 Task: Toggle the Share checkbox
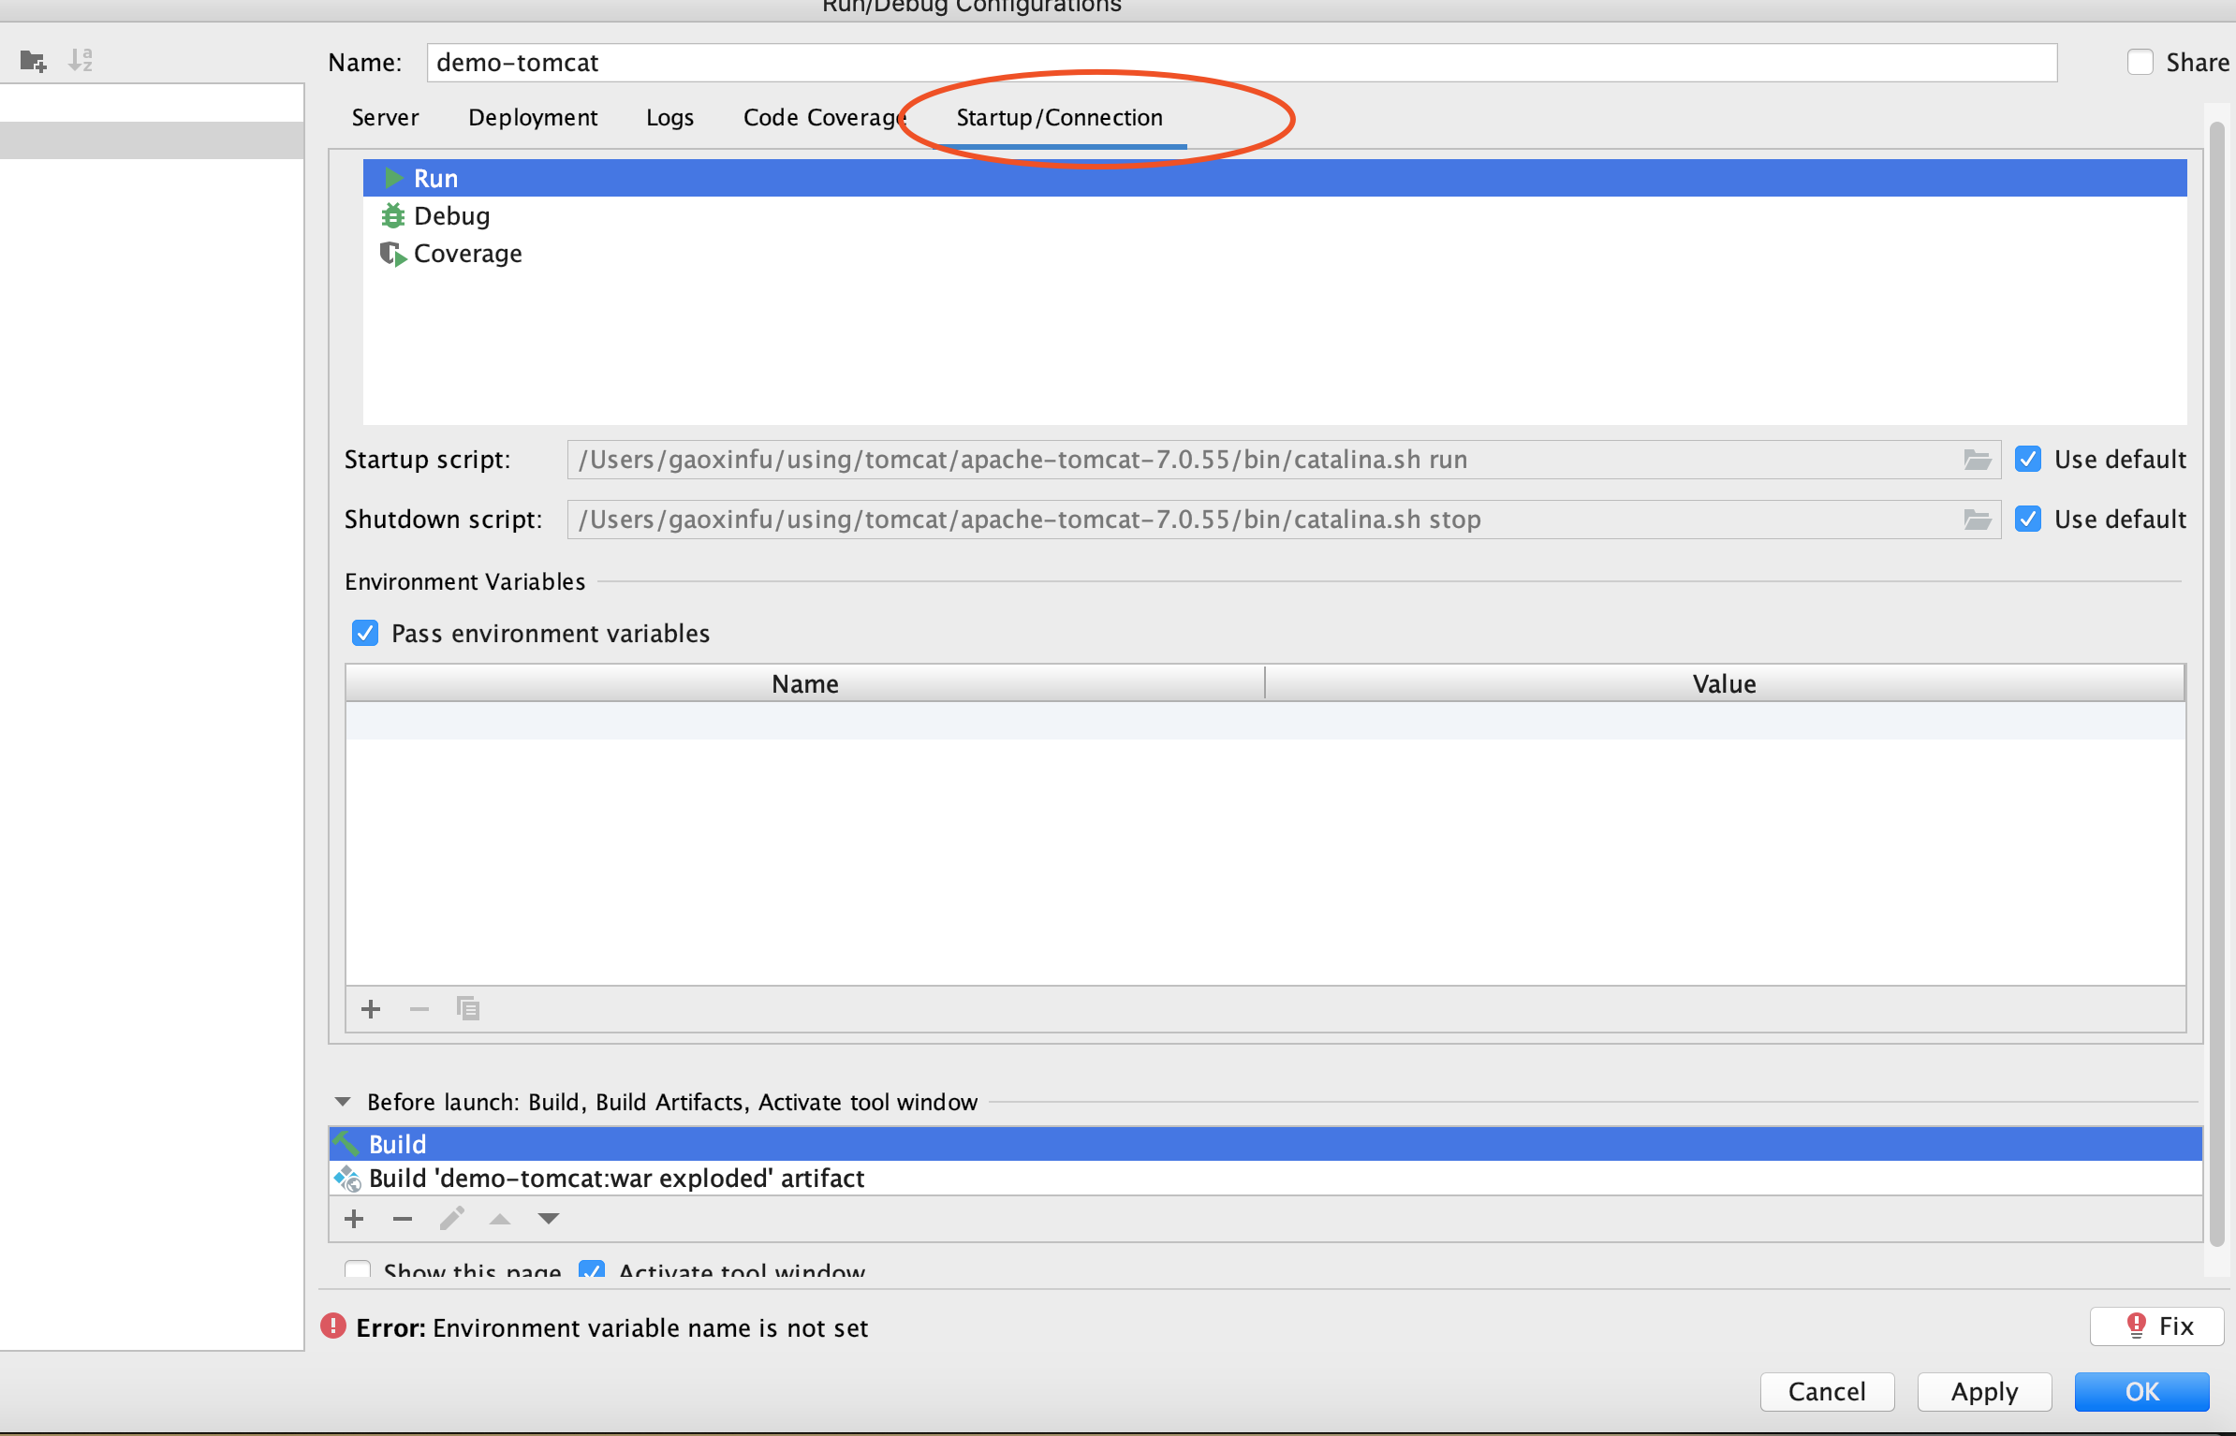point(2140,63)
